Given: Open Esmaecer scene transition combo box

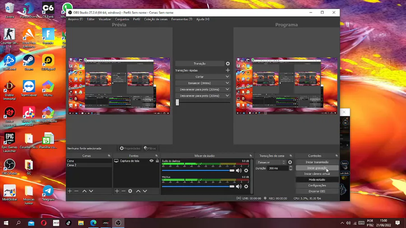Looking at the screenshot, I should (271, 162).
